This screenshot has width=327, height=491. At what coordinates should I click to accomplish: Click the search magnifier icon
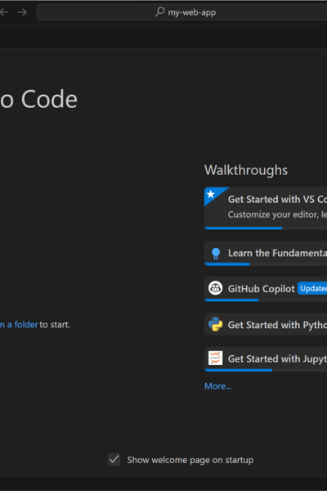point(160,12)
